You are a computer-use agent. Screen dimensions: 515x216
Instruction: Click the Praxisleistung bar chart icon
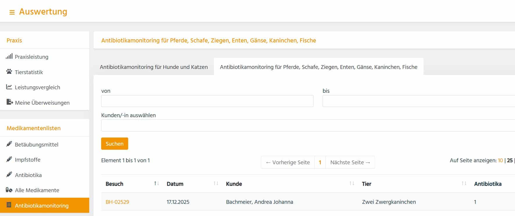coord(9,56)
